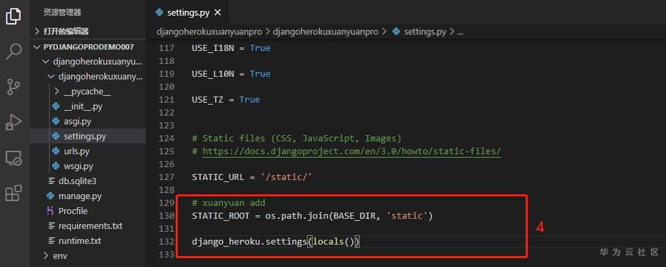This screenshot has width=666, height=267.
Task: Open the Source Control view
Action: point(13,87)
